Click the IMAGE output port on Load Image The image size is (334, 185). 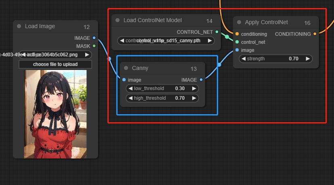pos(94,38)
